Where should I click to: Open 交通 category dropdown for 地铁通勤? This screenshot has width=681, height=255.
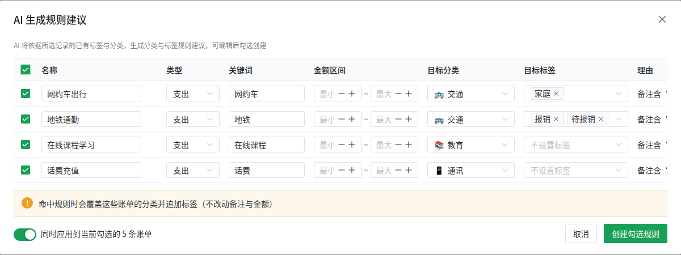[x=471, y=119]
